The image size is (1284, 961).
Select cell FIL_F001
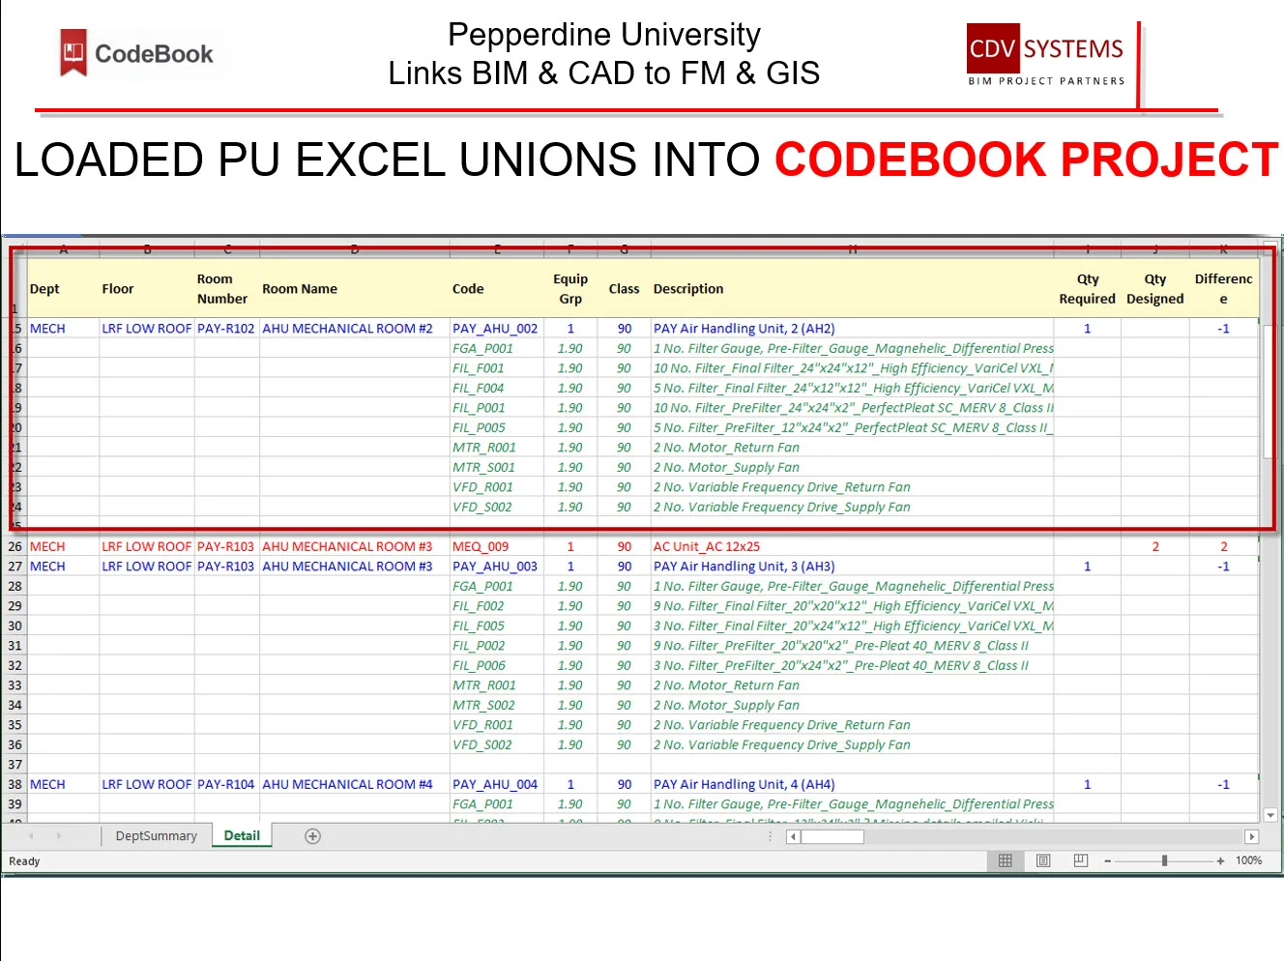point(497,368)
